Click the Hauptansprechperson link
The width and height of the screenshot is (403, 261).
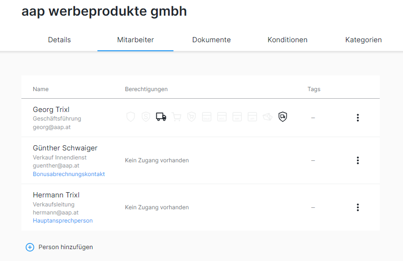click(x=63, y=221)
